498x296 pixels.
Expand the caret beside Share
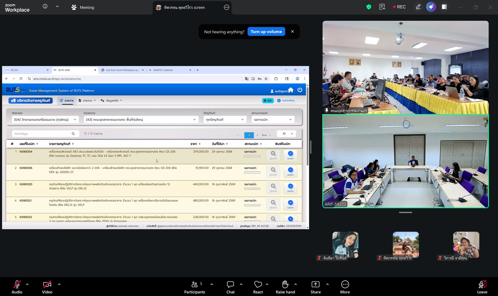tap(328, 284)
